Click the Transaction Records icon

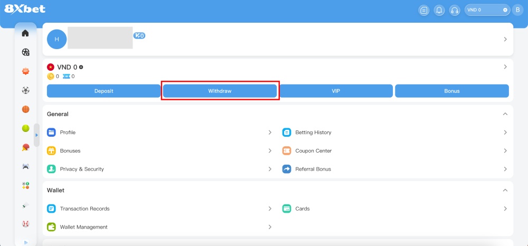coord(51,209)
